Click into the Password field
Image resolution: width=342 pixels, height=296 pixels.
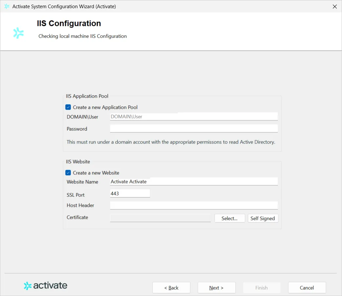[x=194, y=129]
